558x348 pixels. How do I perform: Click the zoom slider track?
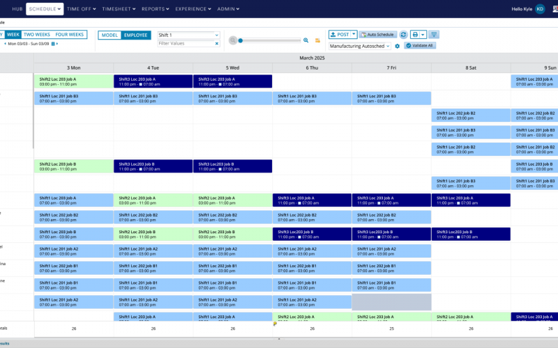pyautogui.click(x=271, y=40)
